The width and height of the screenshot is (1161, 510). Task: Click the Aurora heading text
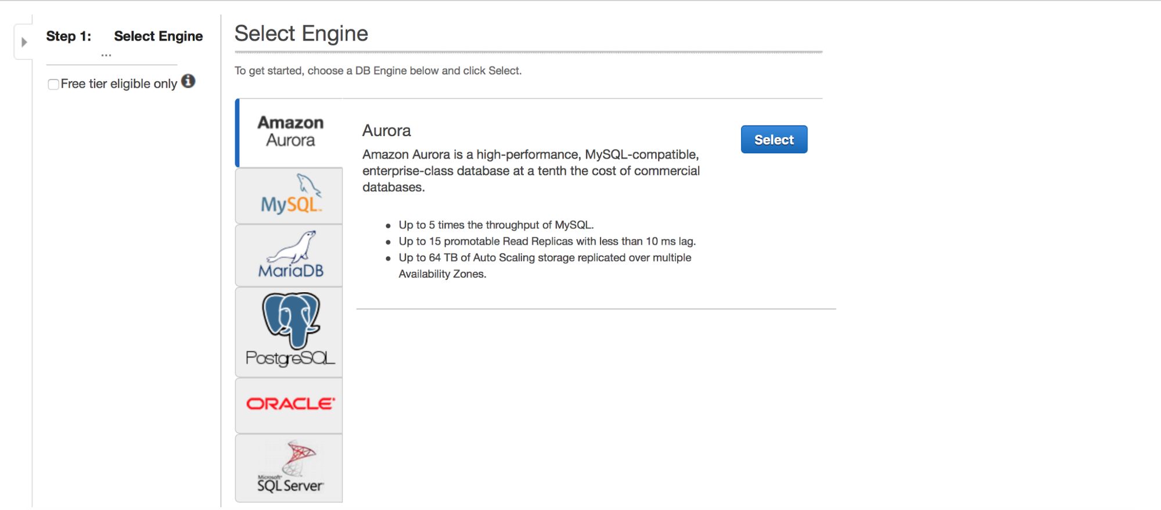[x=386, y=131]
